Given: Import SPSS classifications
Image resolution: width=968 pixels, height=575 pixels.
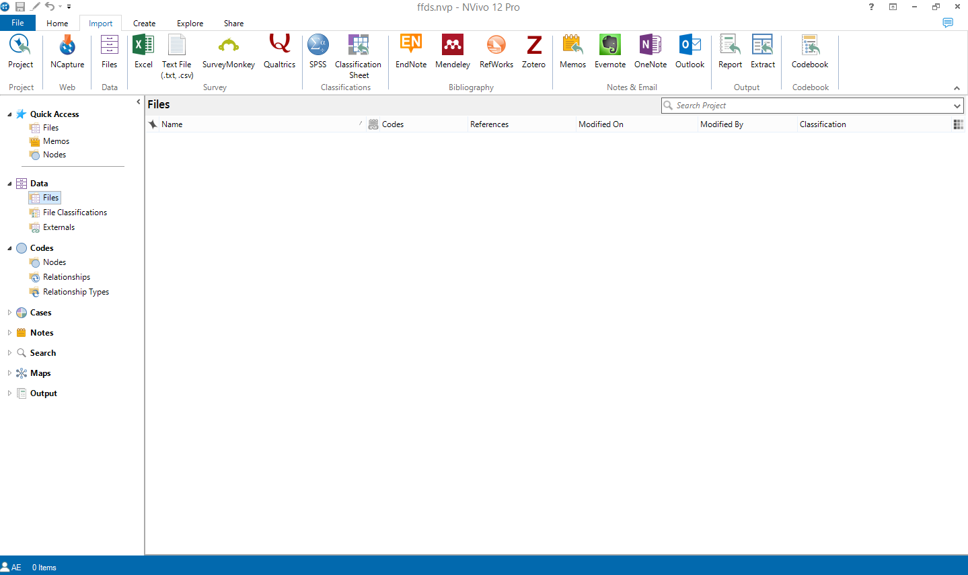Looking at the screenshot, I should click(x=318, y=52).
